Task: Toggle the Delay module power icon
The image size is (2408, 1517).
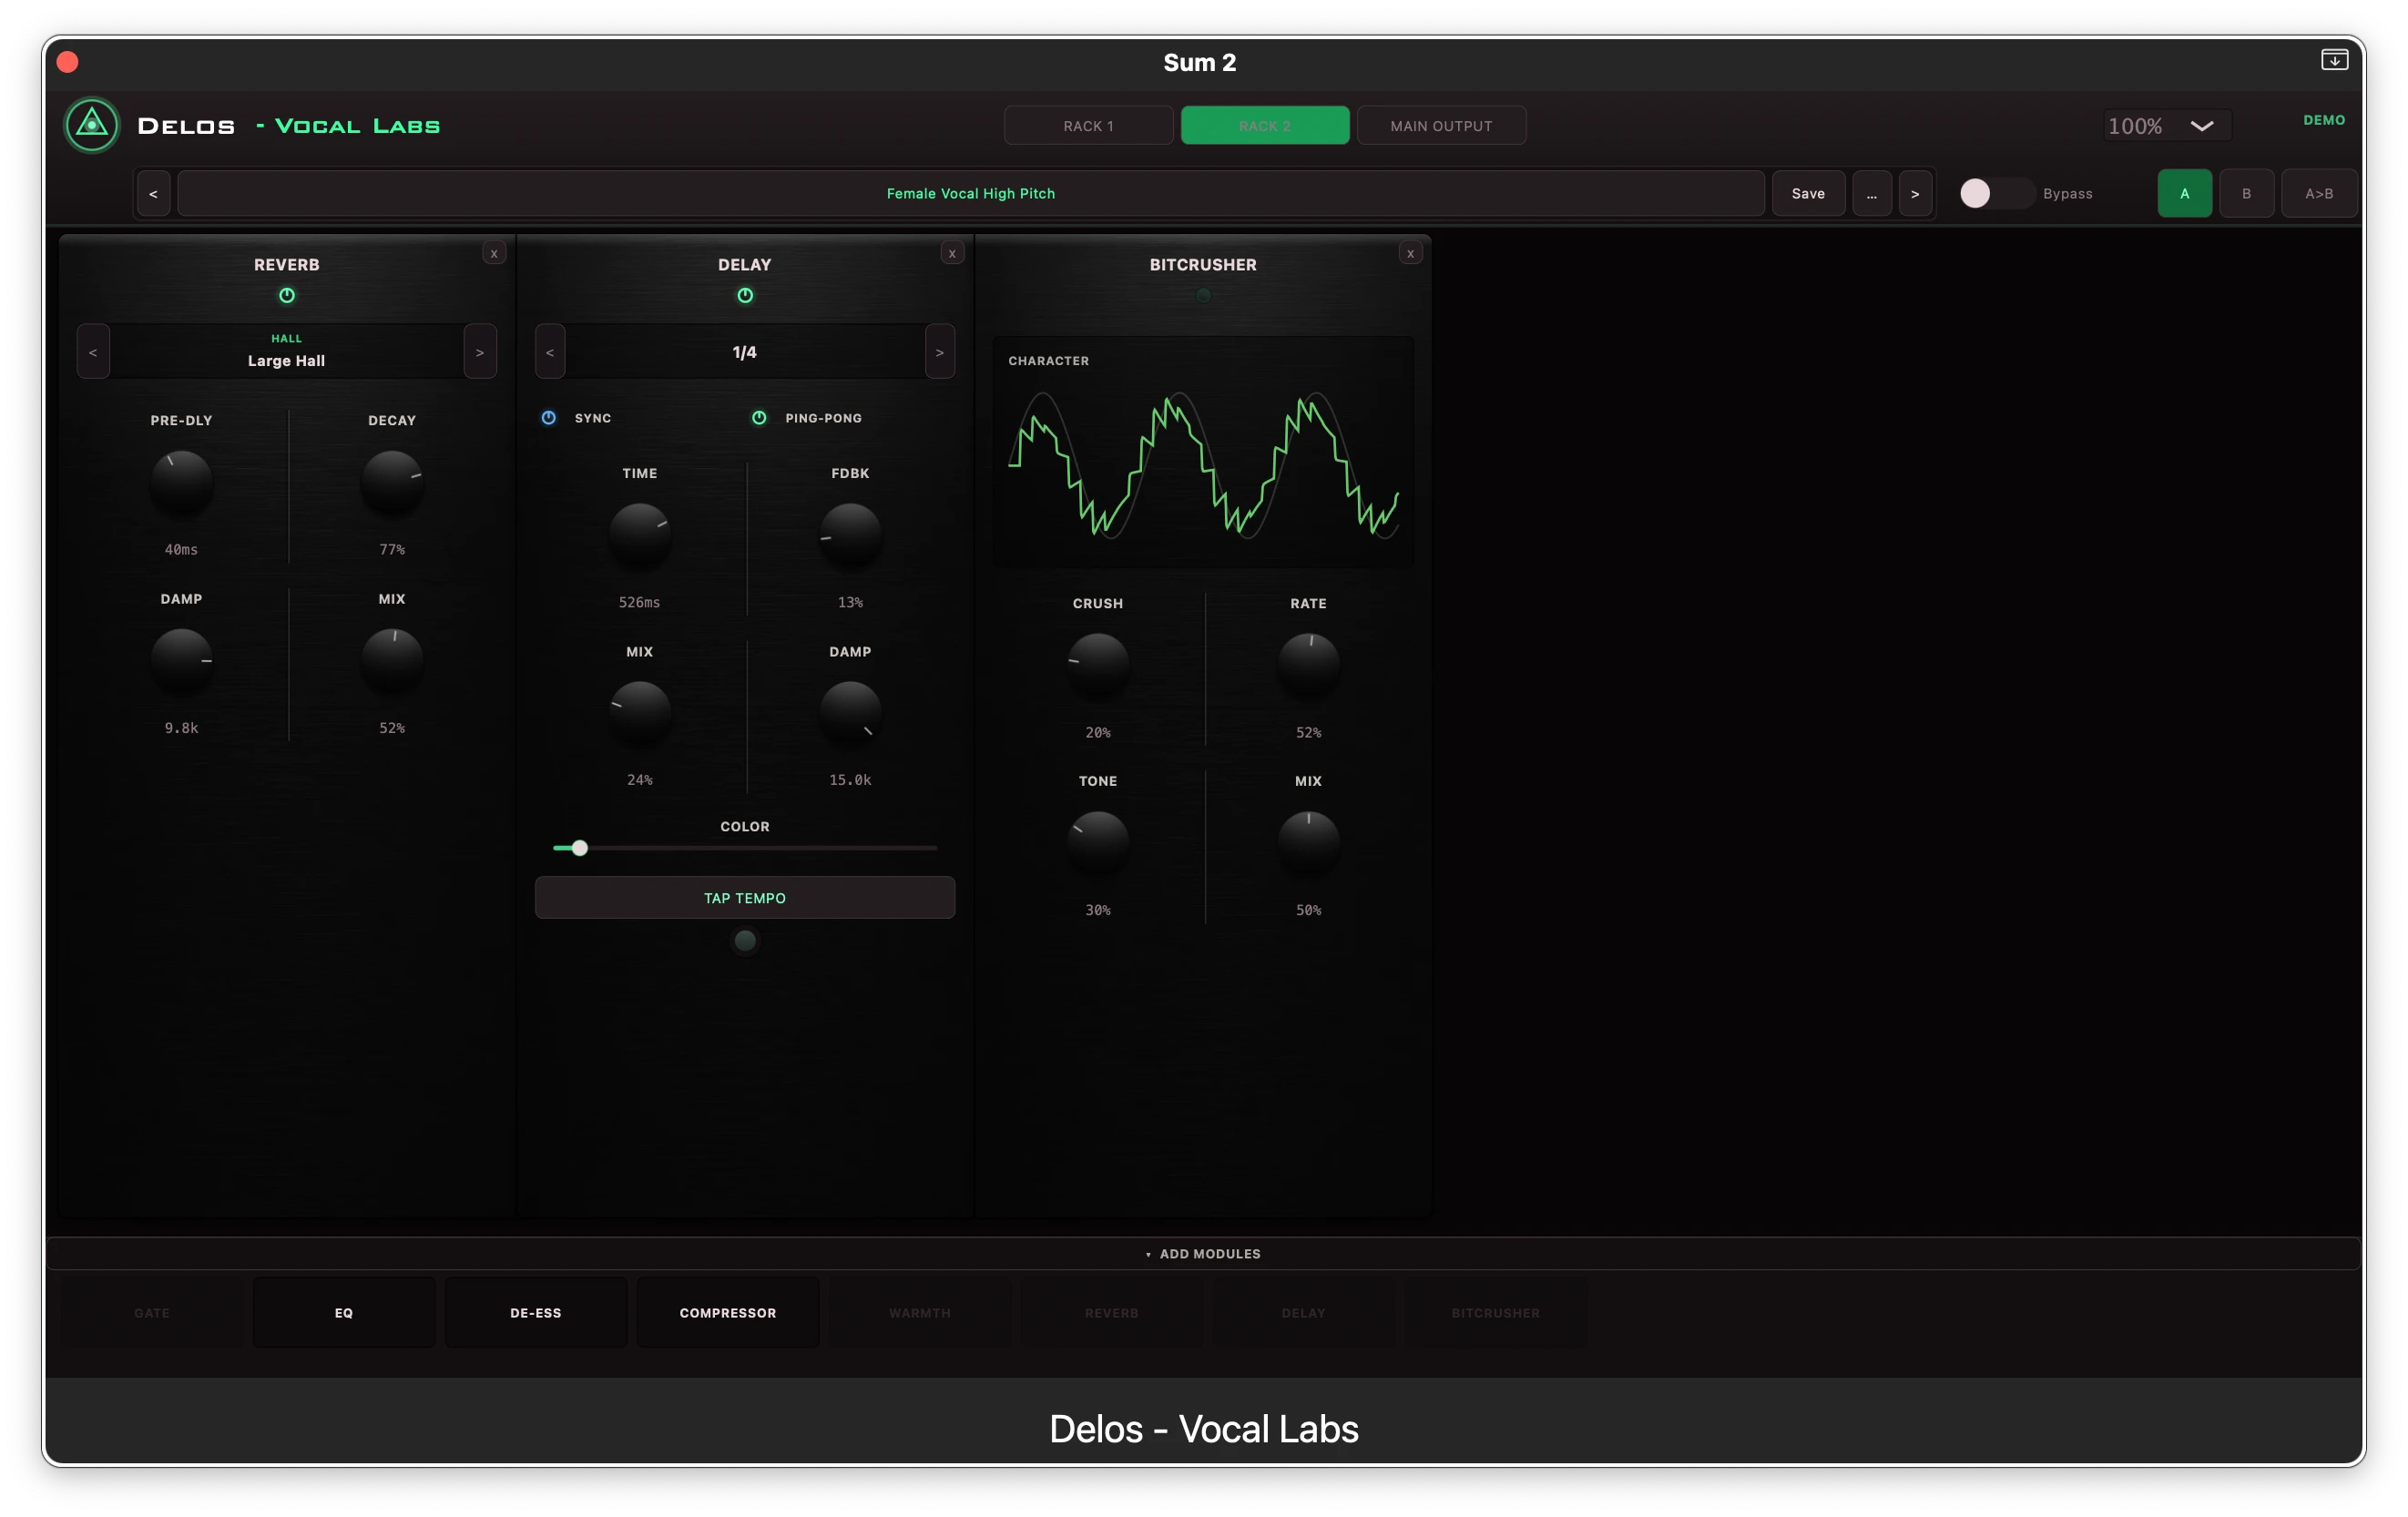Action: [745, 295]
